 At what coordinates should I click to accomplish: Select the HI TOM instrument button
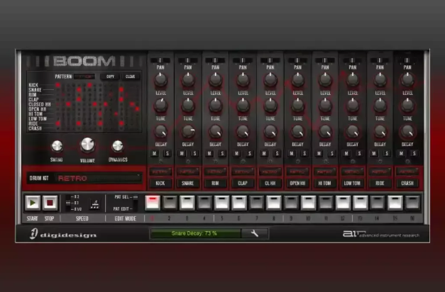[x=324, y=184]
